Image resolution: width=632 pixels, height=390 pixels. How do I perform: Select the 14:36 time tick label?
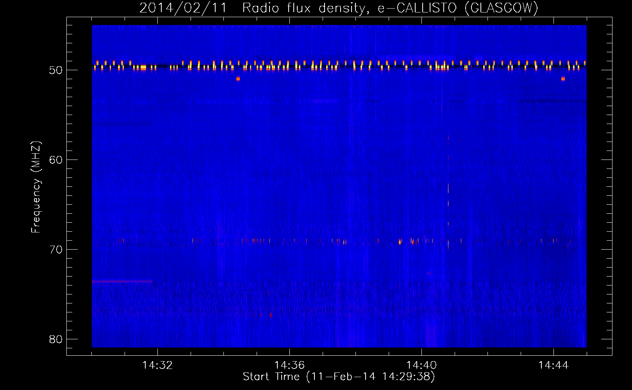tap(289, 365)
